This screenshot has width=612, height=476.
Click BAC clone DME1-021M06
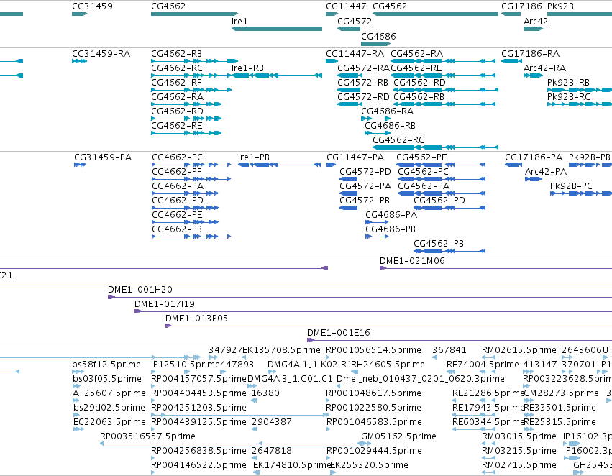[495, 268]
